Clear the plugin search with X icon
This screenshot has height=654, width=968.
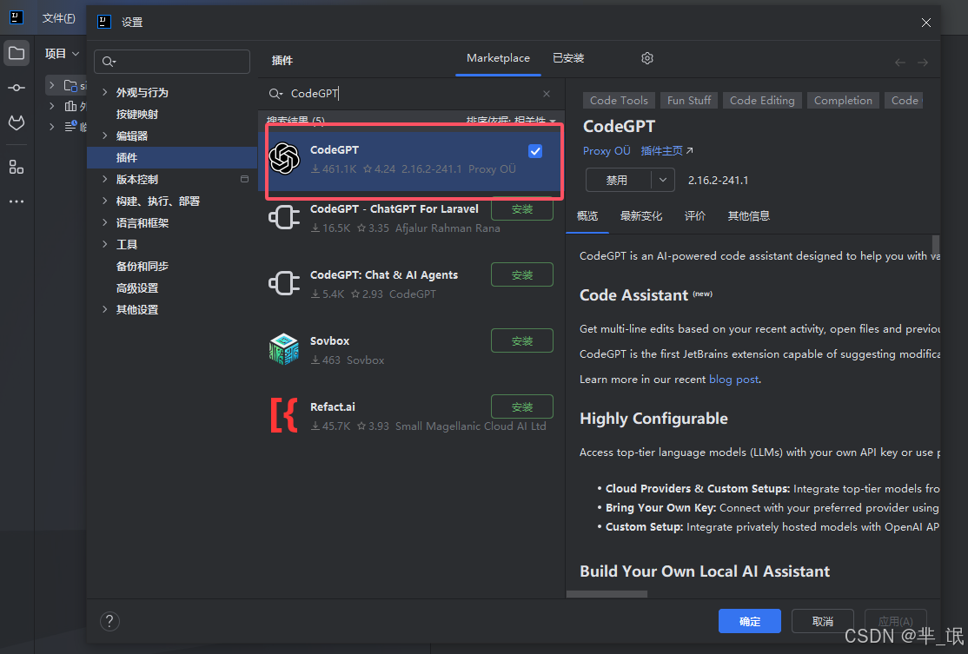point(547,94)
